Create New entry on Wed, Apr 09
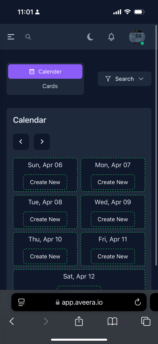Viewport: 158px width, 344px height. [x=113, y=219]
